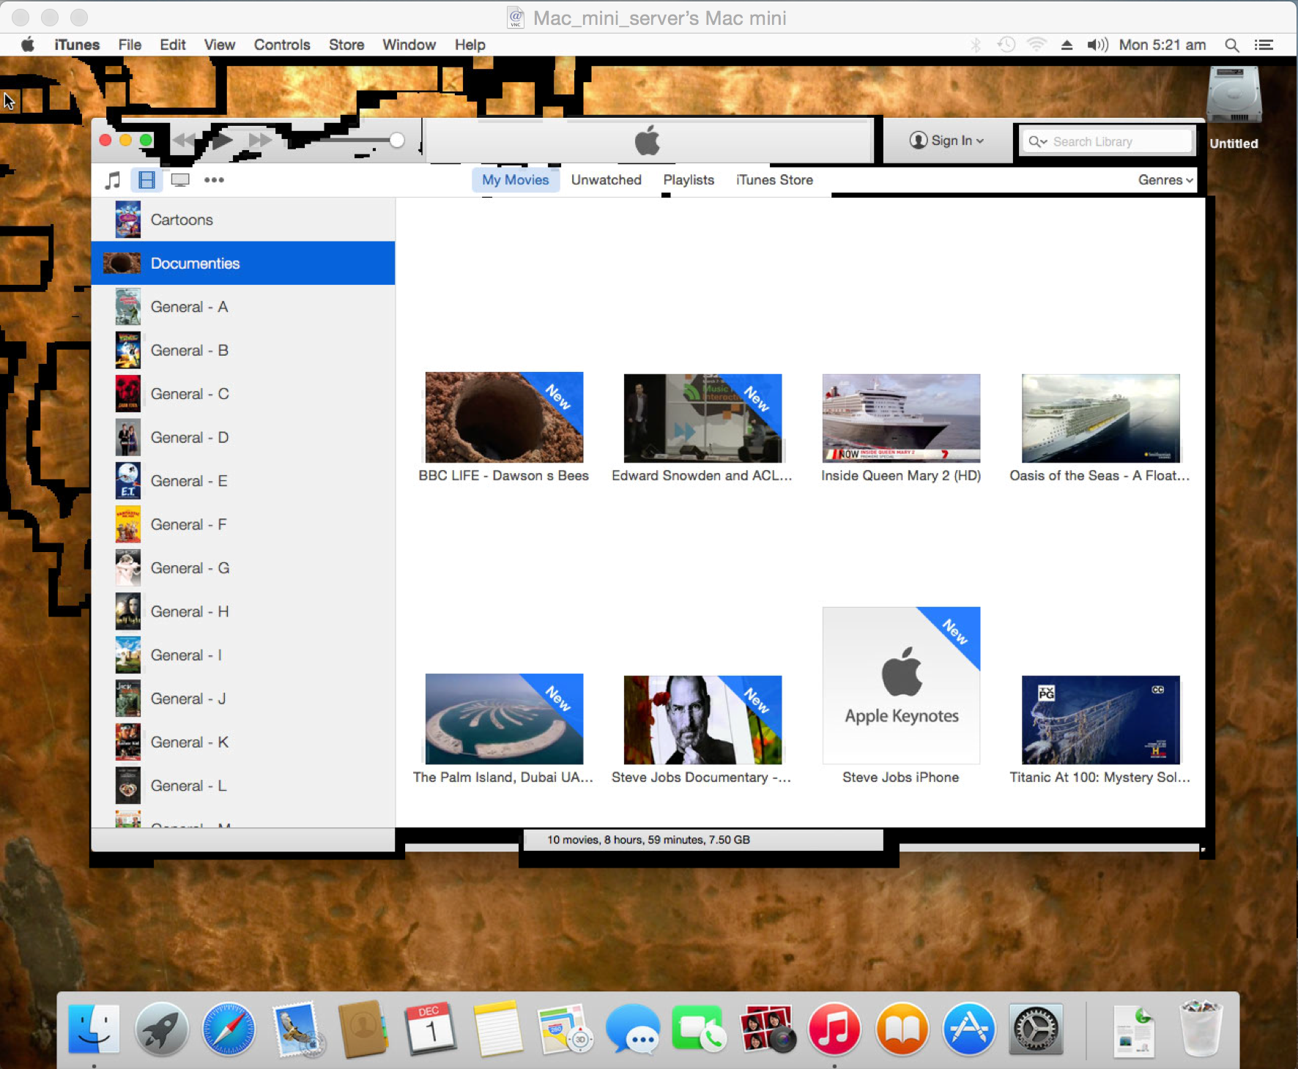The height and width of the screenshot is (1069, 1298).
Task: Select the My Movies tab
Action: [x=515, y=180]
